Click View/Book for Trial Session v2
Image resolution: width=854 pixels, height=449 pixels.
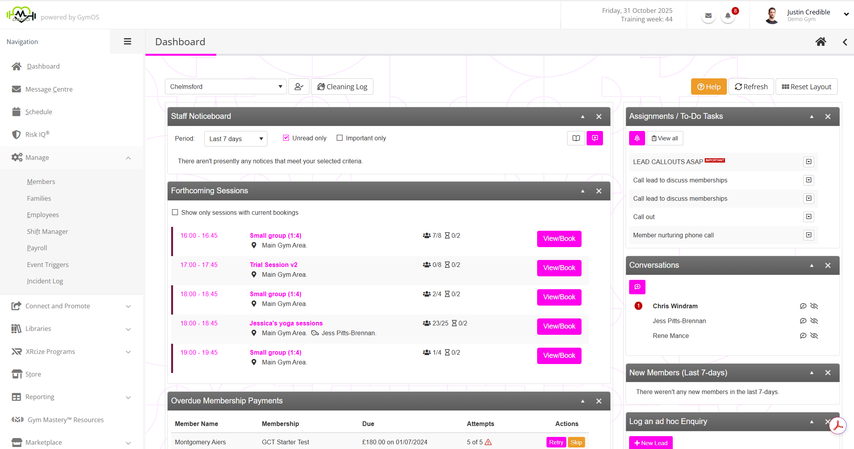(x=559, y=268)
